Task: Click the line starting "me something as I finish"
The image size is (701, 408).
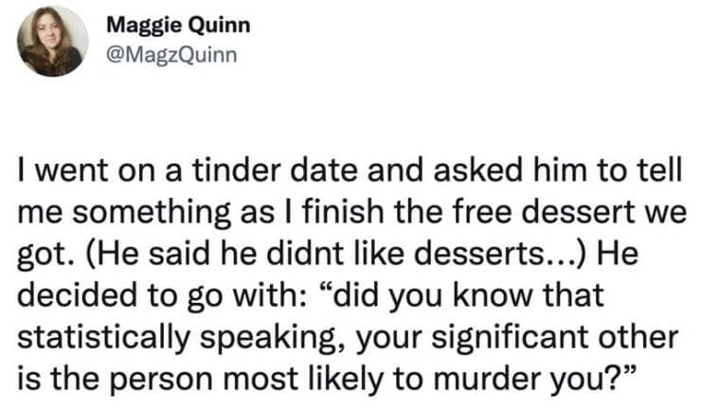Action: point(349,214)
